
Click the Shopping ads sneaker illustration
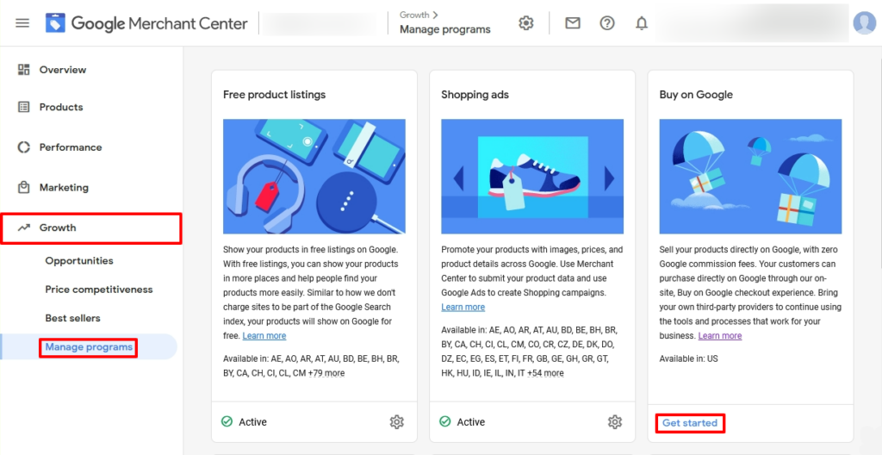[x=532, y=177]
